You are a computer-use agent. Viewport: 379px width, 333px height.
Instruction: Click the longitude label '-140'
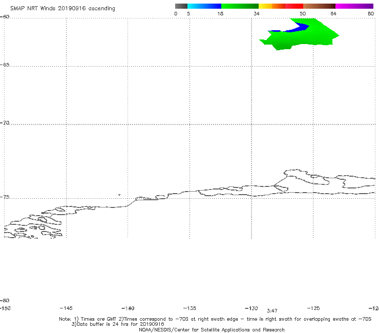pyautogui.click(x=128, y=308)
